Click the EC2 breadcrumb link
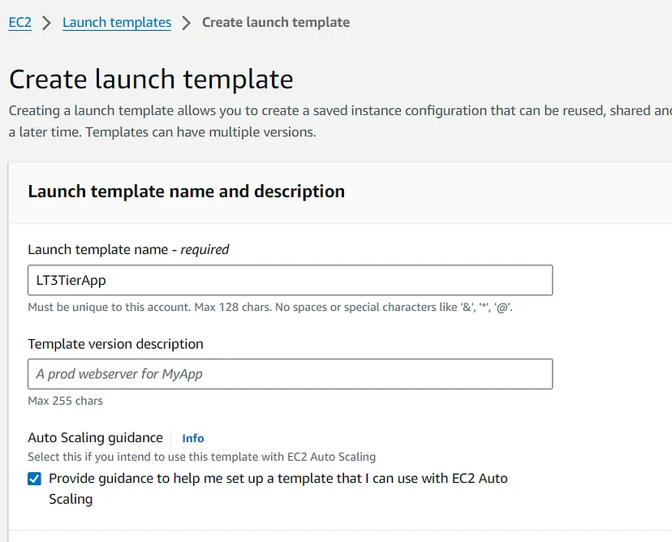The width and height of the screenshot is (672, 542). [x=19, y=23]
